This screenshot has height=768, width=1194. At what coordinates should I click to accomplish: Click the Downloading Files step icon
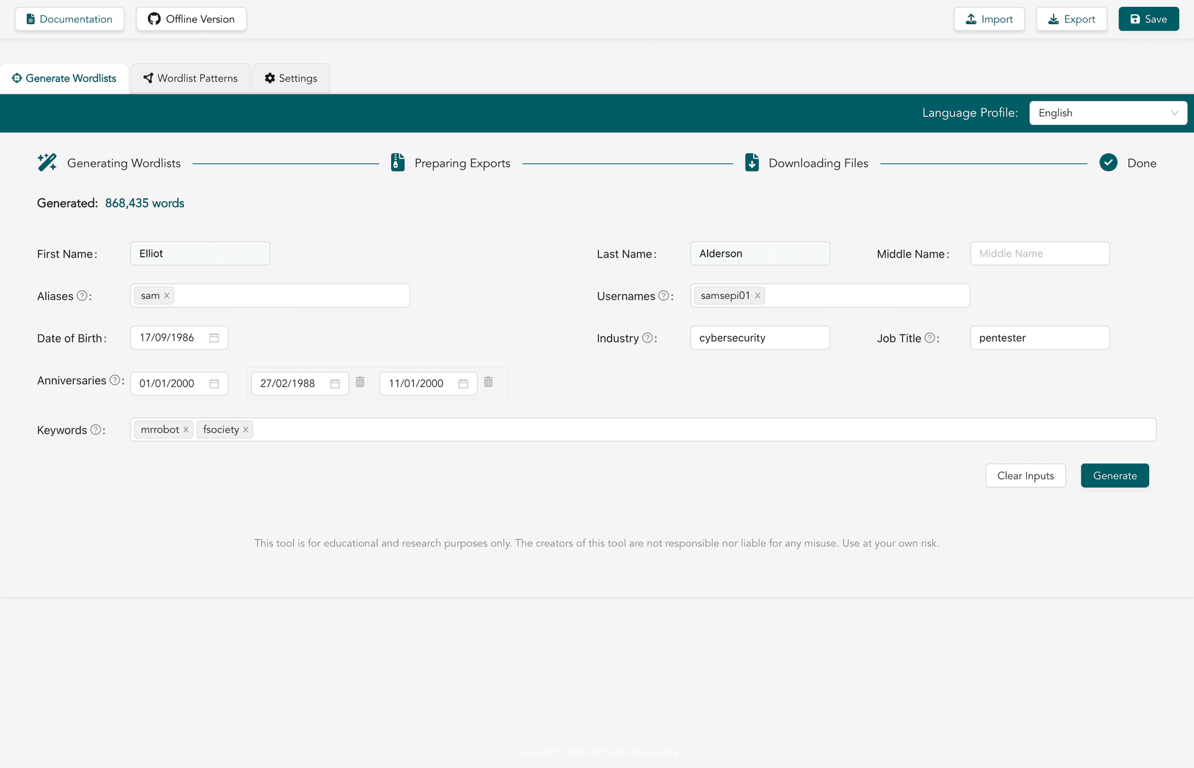coord(752,162)
